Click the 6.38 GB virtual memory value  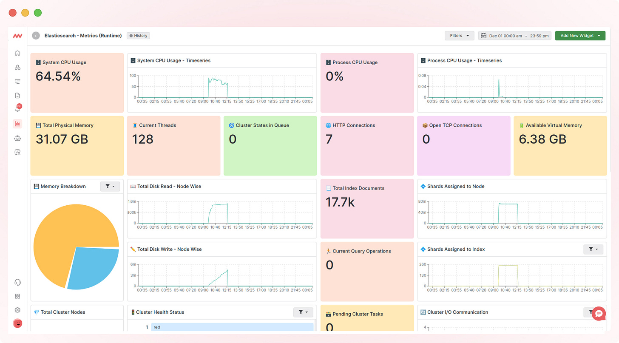pyautogui.click(x=542, y=139)
